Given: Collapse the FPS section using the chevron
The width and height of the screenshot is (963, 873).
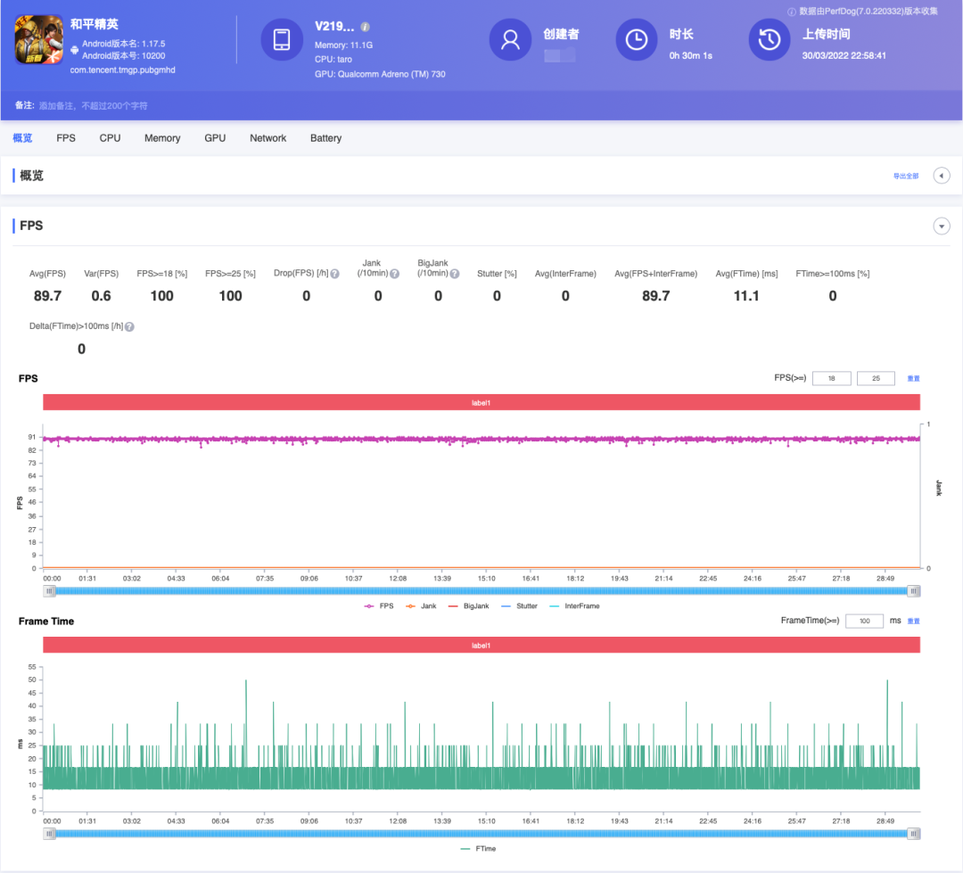Looking at the screenshot, I should pyautogui.click(x=942, y=226).
